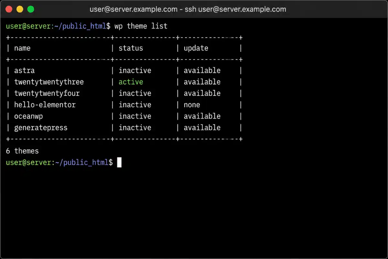The height and width of the screenshot is (259, 388).
Task: Click 'inactive' status in generatepress row
Action: (x=135, y=128)
